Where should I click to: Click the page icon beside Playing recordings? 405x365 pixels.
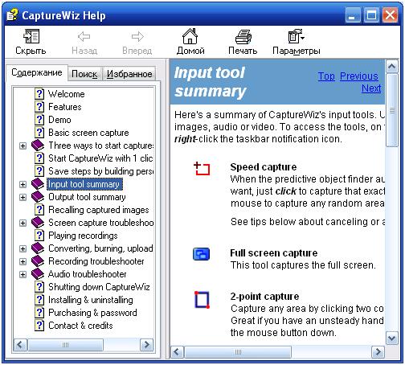pos(39,236)
